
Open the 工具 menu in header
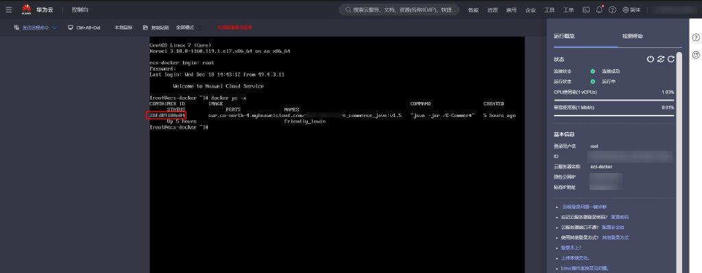click(549, 10)
